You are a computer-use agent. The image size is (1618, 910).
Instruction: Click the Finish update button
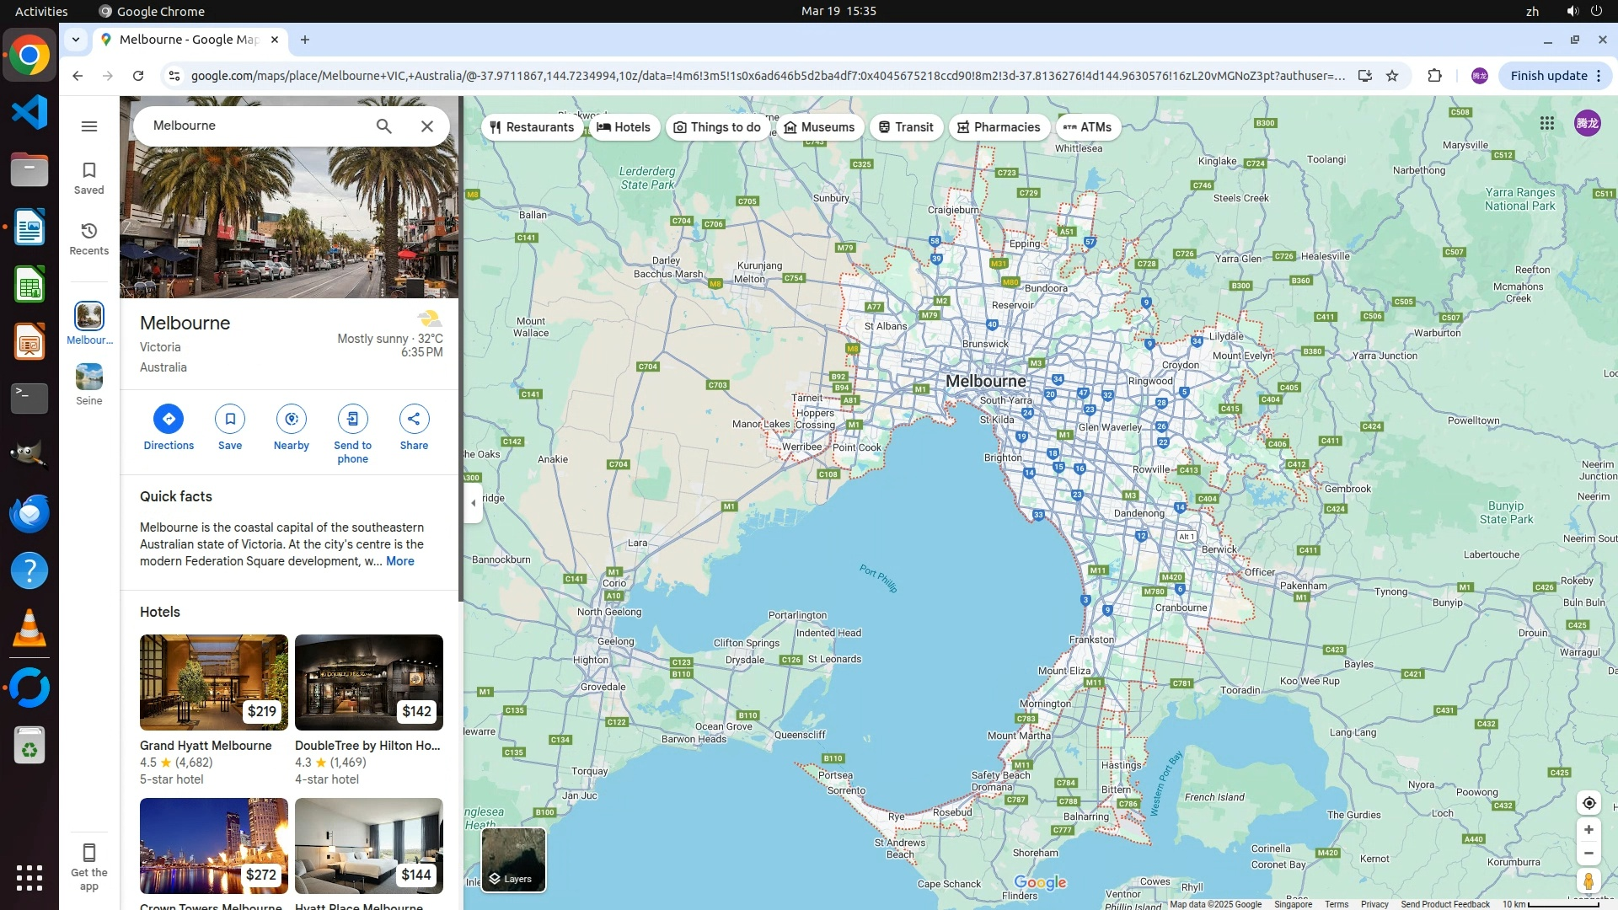pyautogui.click(x=1548, y=76)
